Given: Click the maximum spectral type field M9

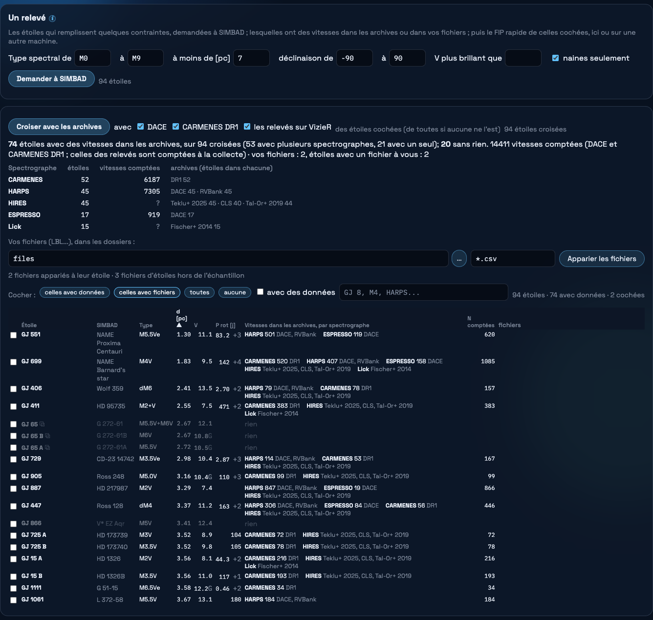Looking at the screenshot, I should (x=145, y=58).
